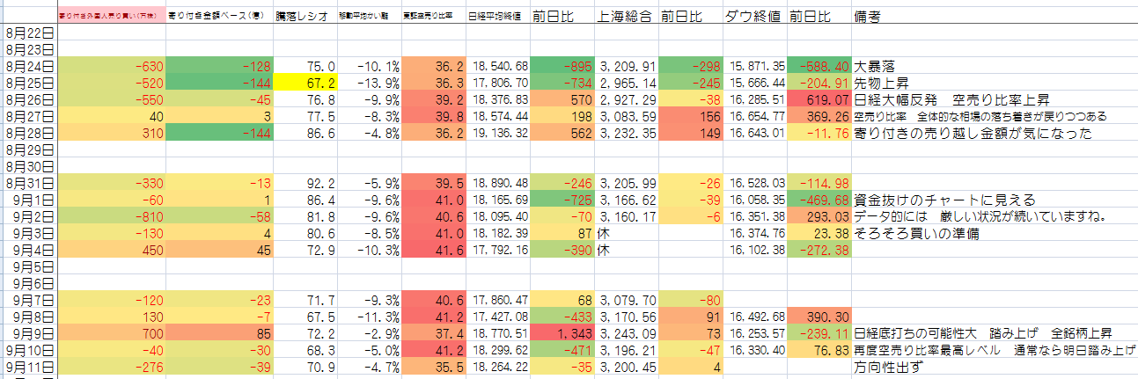The width and height of the screenshot is (1138, 379).
Task: Click the 19,136.32 Nikkei close cell
Action: point(497,133)
